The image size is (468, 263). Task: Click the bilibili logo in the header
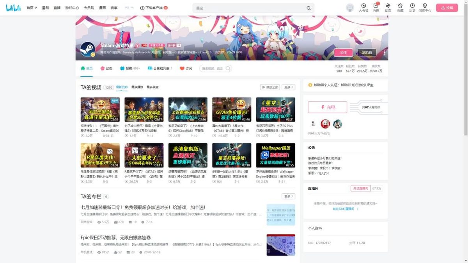pos(12,8)
